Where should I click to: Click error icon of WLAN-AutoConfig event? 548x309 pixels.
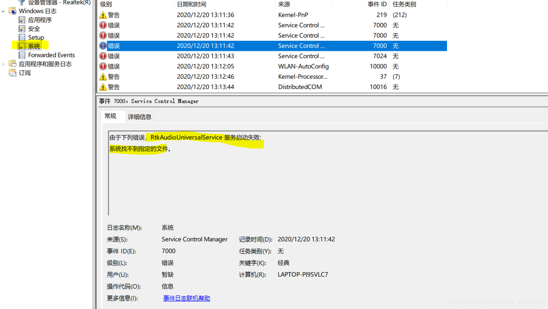(x=103, y=66)
